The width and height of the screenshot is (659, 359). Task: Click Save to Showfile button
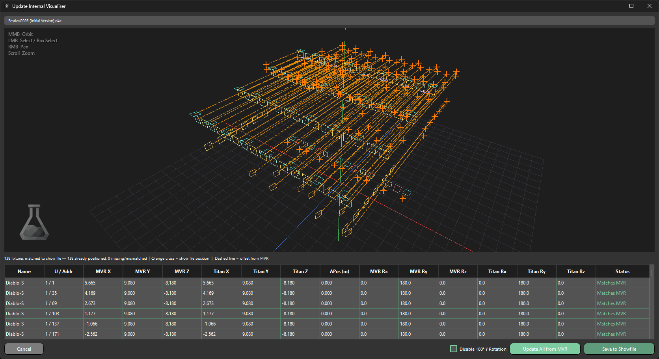(x=619, y=349)
